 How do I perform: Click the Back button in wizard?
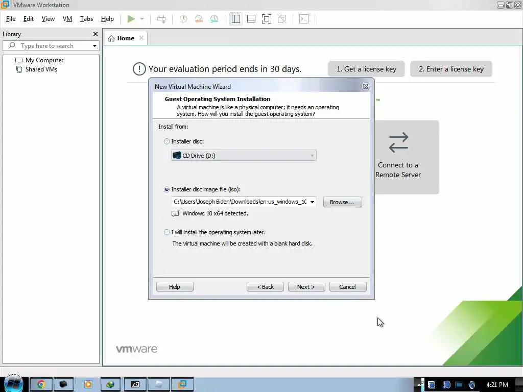[x=265, y=287]
